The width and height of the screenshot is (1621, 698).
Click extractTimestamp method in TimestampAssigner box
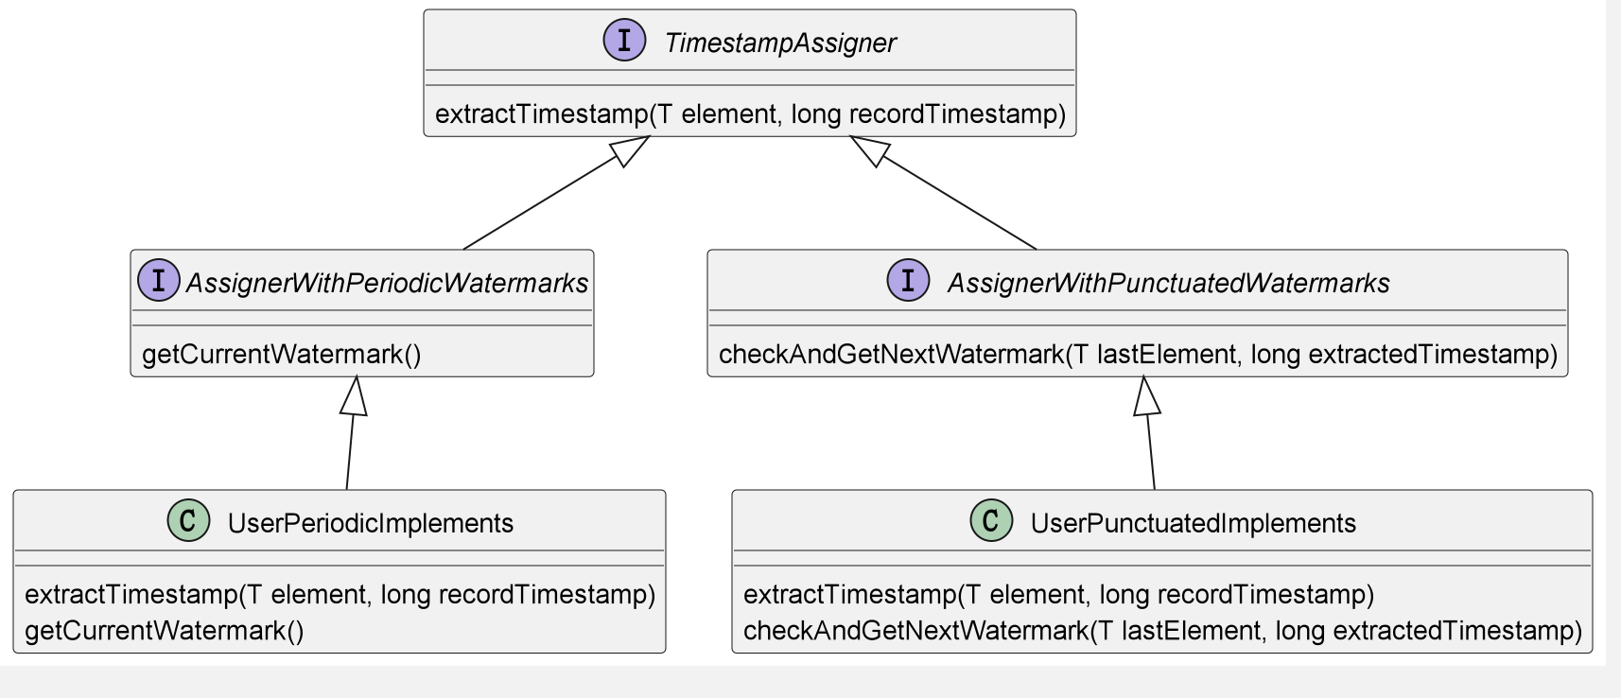click(x=750, y=114)
